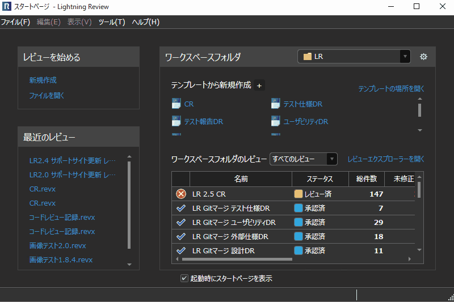This screenshot has width=454, height=302.
Task: Toggle 起動時にスタートページを表示 checkbox
Action: click(184, 278)
